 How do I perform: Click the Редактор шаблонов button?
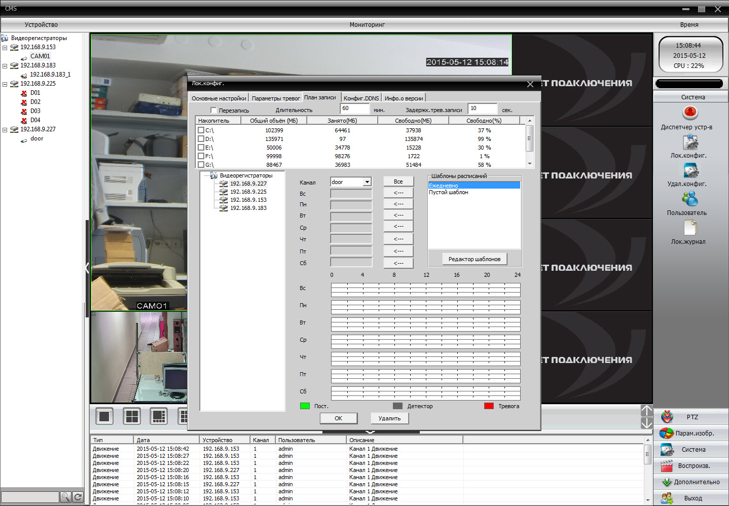pos(474,259)
